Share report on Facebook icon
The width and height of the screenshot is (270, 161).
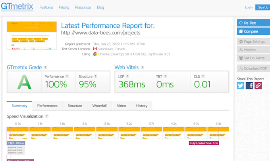click(x=249, y=85)
